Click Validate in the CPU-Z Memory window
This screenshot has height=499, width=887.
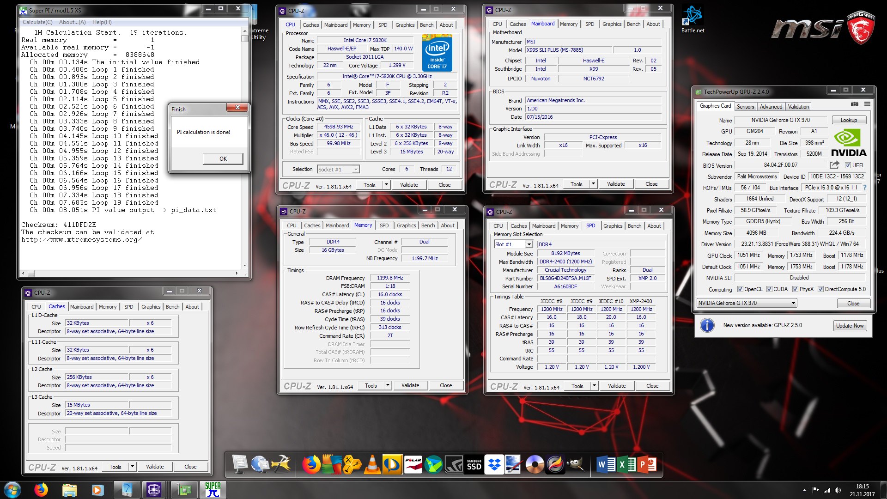point(410,385)
